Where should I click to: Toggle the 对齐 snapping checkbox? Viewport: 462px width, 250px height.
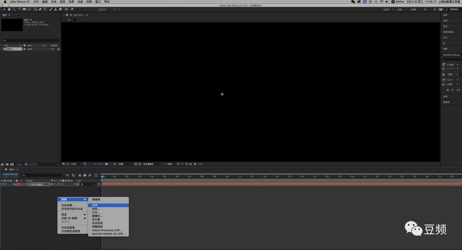click(x=100, y=9)
